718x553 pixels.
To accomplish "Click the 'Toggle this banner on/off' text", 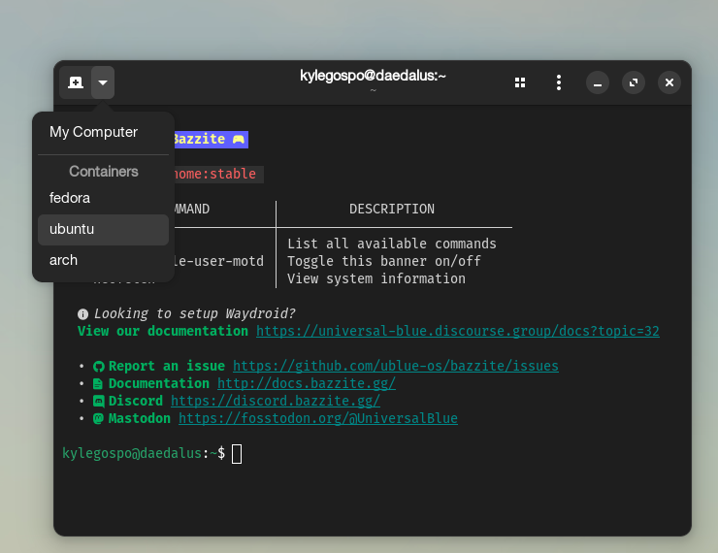I will tap(384, 261).
